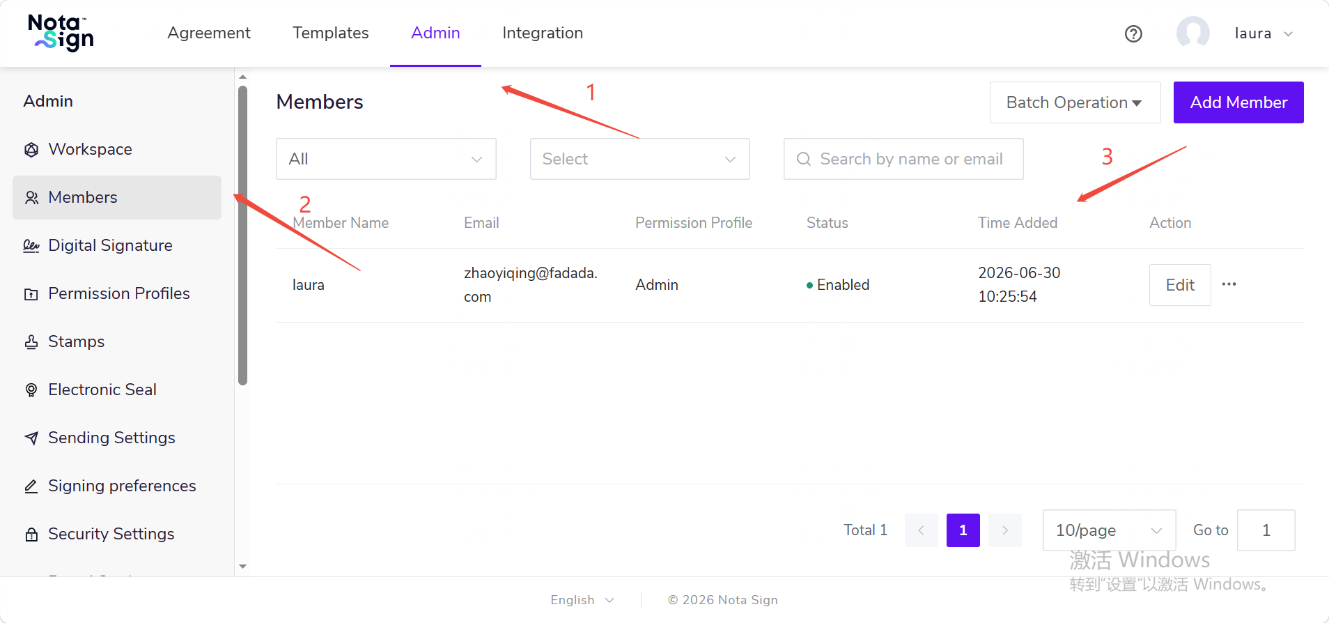Click the sidebar vertical scrollbar

pos(242,236)
